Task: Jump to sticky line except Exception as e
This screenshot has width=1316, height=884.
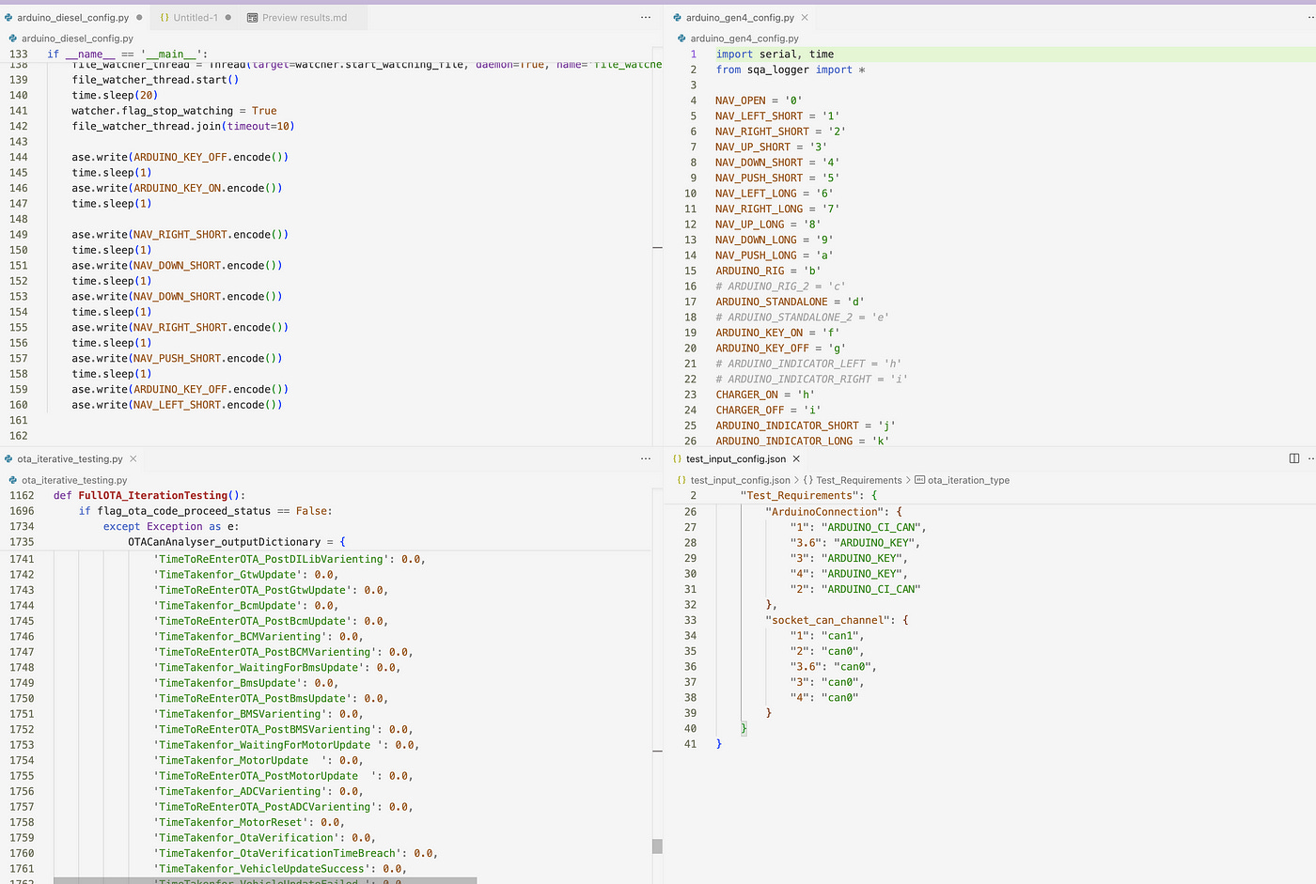Action: tap(171, 526)
